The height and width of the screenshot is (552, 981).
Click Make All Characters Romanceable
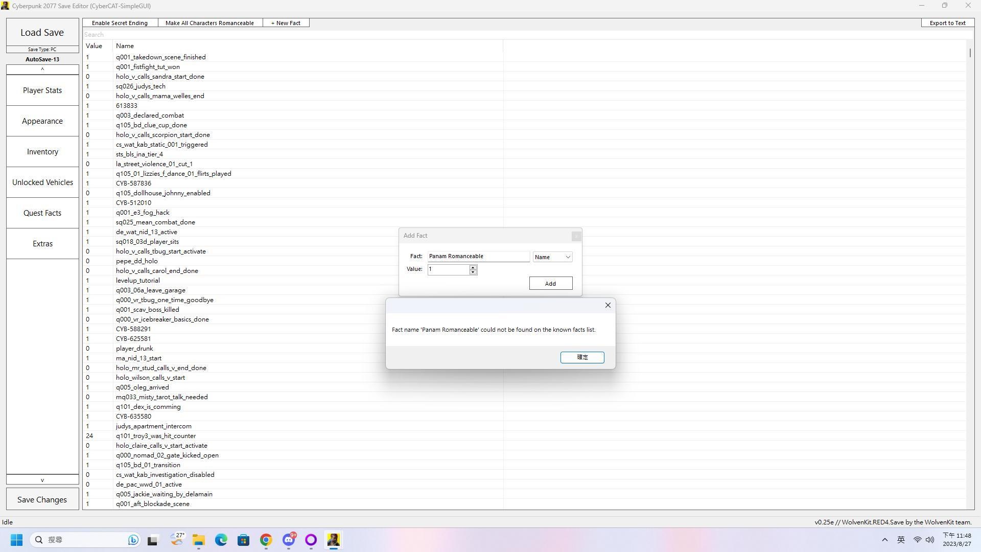(209, 23)
